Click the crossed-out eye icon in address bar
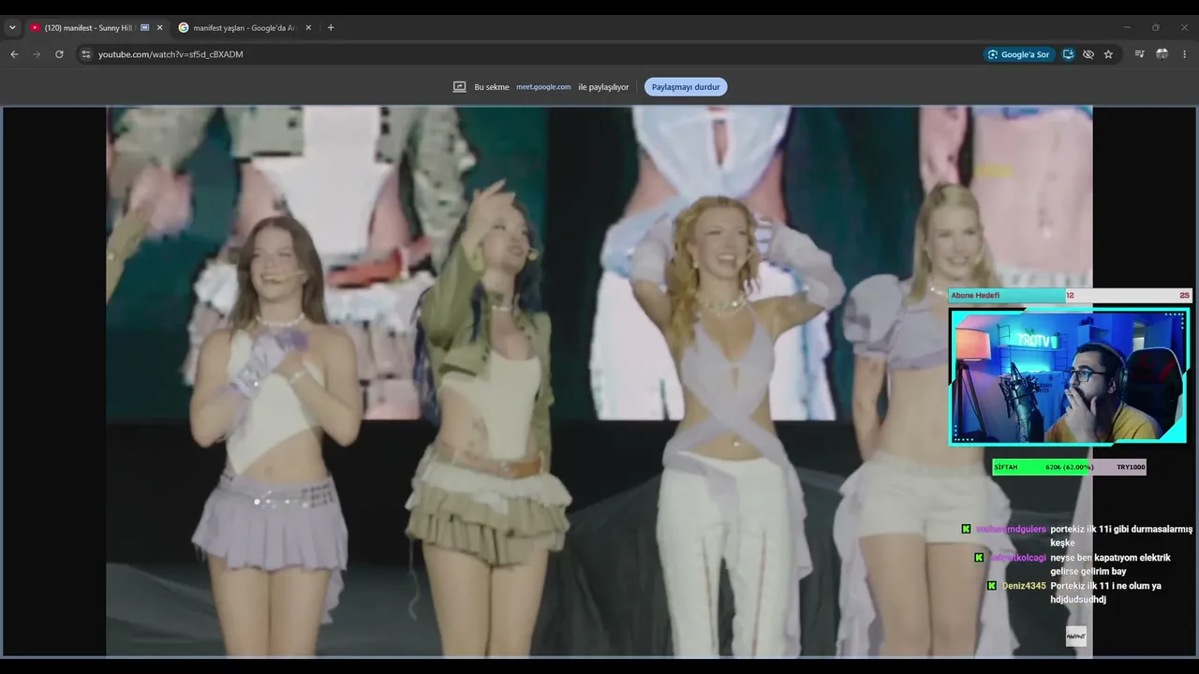 [1088, 54]
